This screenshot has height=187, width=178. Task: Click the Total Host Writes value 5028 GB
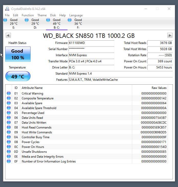160,49
